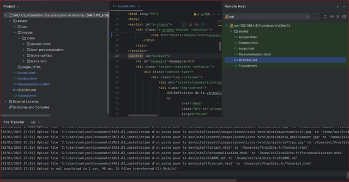
Task: Open page in Firefox browser icon
Action: [x=197, y=24]
